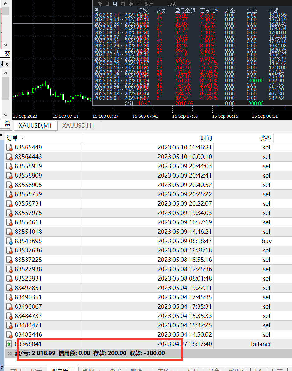Viewport: 292px width, 371px height.
Task: Select order number 83543695
Action: [28, 241]
